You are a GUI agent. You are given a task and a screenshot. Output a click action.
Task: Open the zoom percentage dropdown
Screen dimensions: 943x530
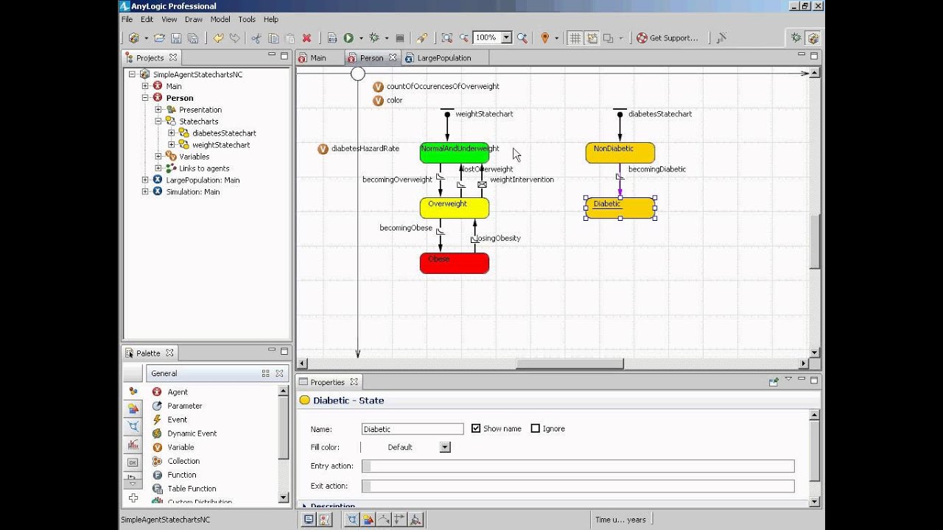tap(507, 38)
